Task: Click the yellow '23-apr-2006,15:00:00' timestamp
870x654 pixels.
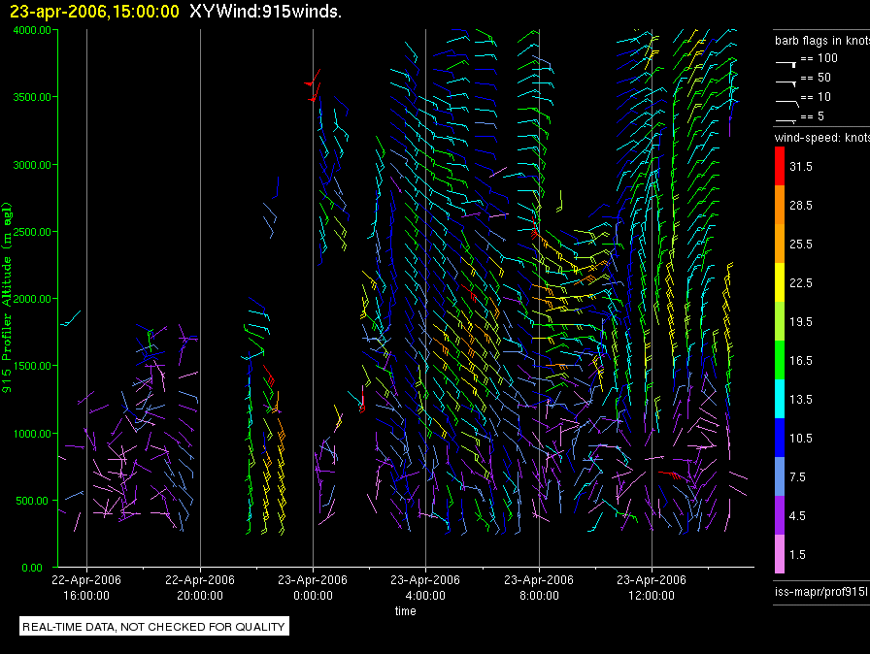Action: tap(94, 11)
